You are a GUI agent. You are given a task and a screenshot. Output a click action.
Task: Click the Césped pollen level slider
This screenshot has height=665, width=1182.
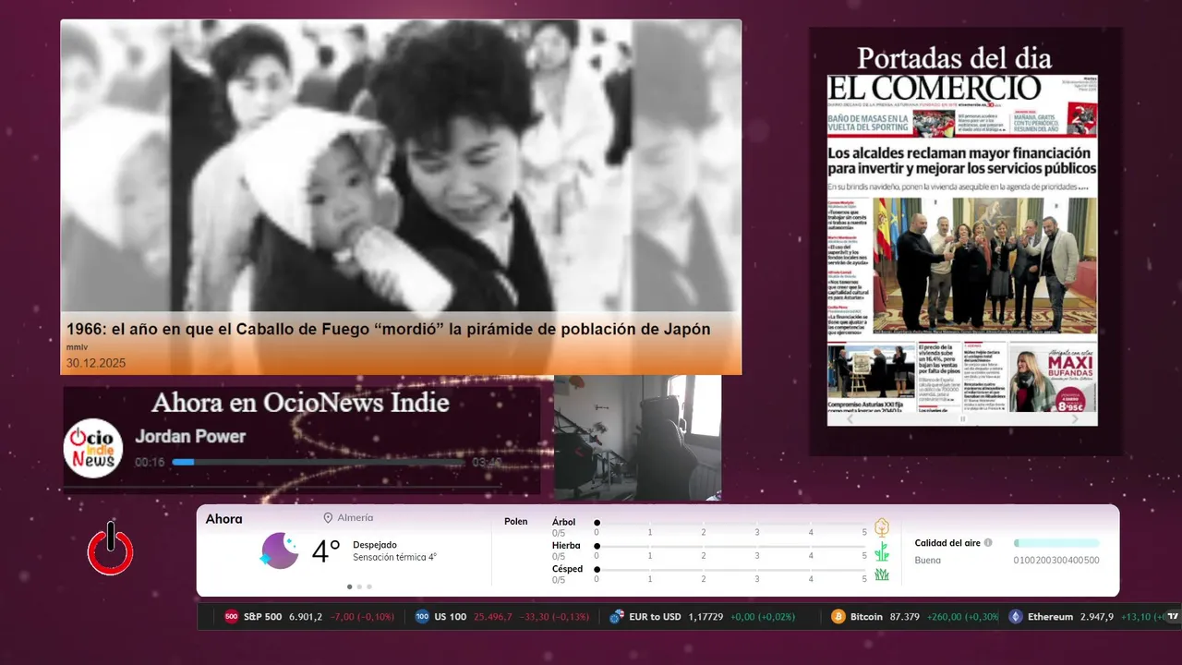tap(731, 570)
